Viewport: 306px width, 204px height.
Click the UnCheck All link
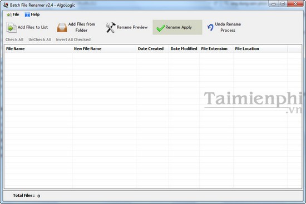[40, 39]
